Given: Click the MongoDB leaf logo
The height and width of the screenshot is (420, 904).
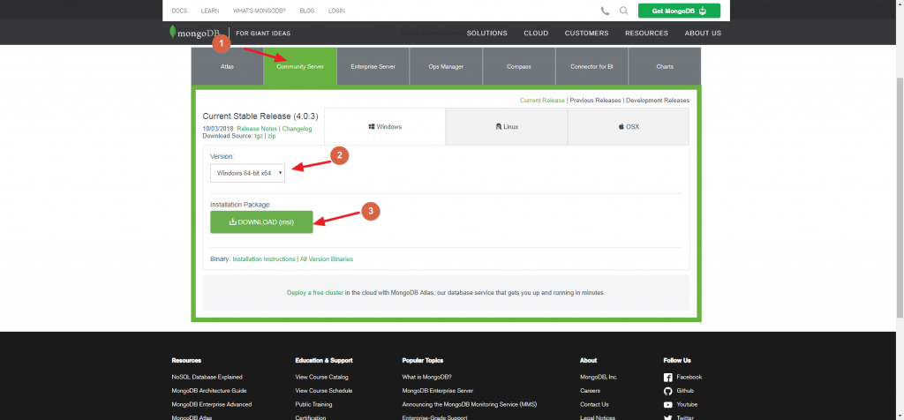Looking at the screenshot, I should click(172, 33).
